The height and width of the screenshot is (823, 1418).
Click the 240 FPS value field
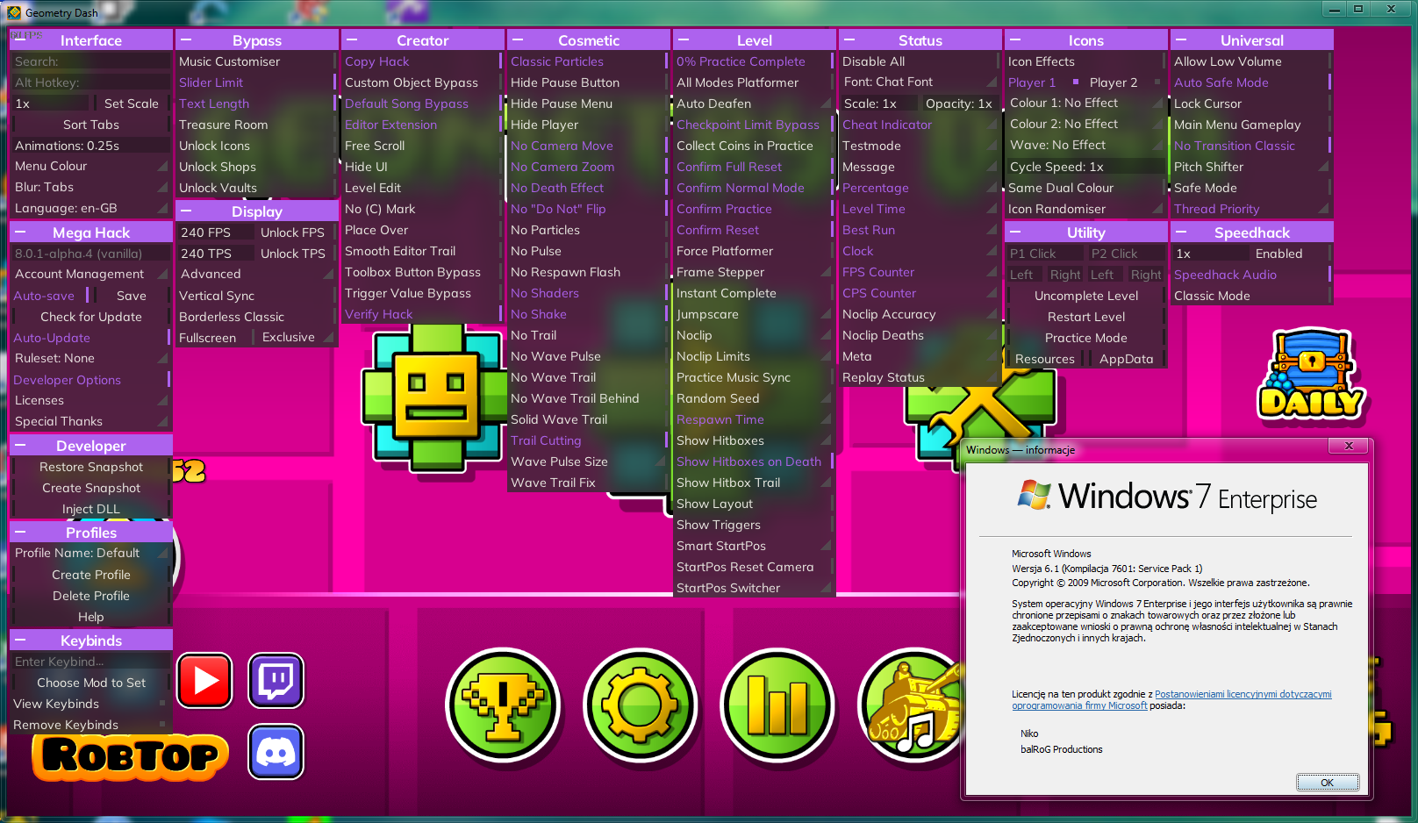214,233
